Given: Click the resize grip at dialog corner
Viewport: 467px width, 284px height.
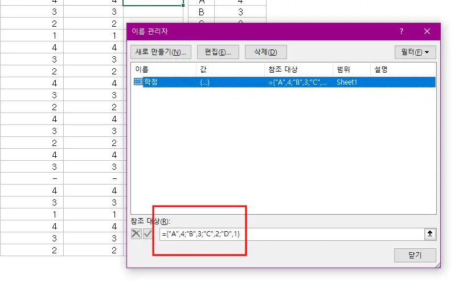Looking at the screenshot, I should click(437, 265).
